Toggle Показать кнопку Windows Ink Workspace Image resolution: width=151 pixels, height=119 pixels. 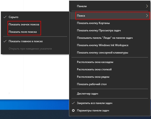pyautogui.click(x=110, y=45)
